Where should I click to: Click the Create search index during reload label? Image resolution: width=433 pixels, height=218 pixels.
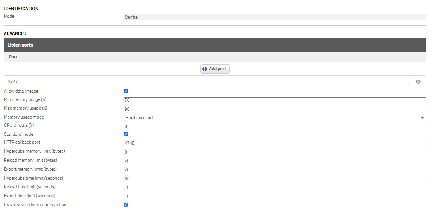(x=36, y=205)
